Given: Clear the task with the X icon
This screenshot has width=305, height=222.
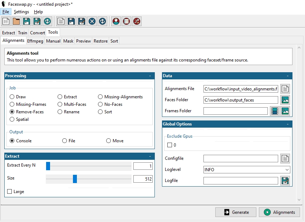Looking at the screenshot, I should click(92, 21).
